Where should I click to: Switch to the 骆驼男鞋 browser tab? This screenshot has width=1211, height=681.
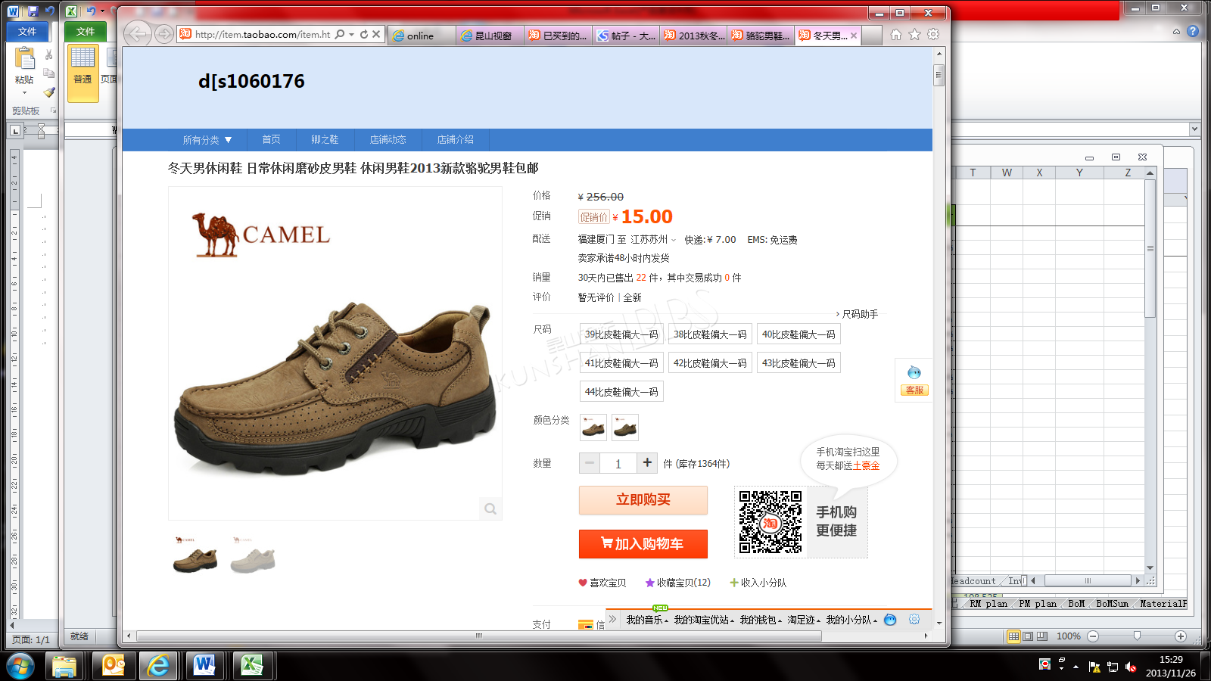tap(761, 36)
